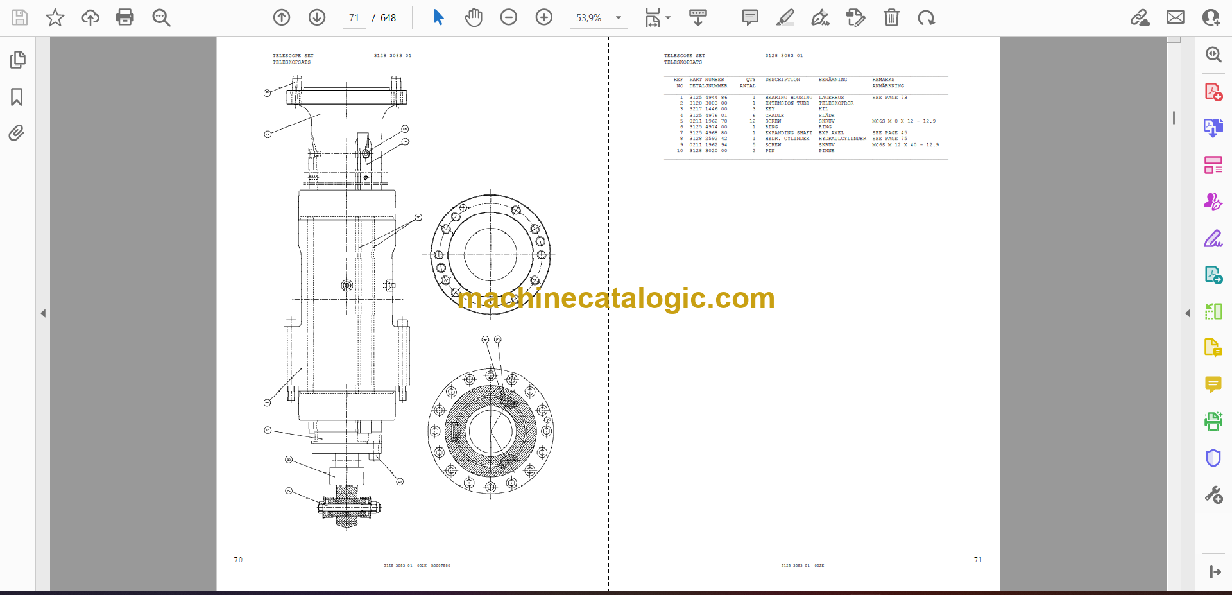
Task: Zoom in with the plus button
Action: (544, 17)
